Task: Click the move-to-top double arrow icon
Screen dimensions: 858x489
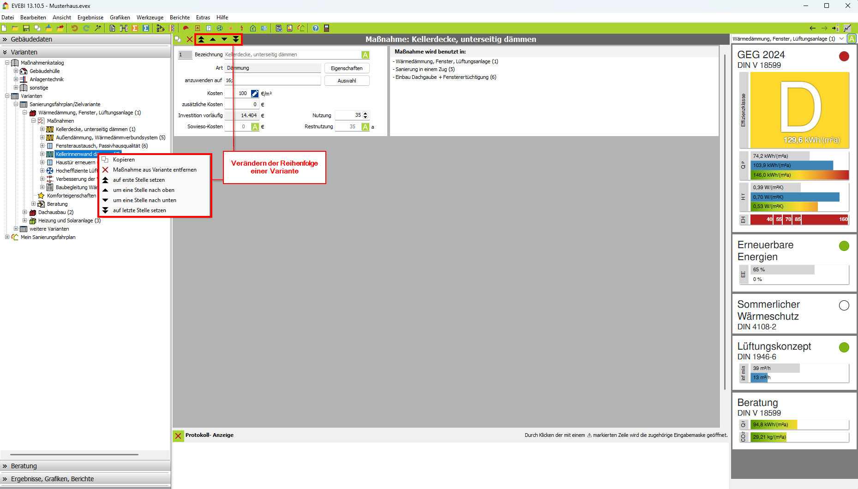Action: (x=201, y=39)
